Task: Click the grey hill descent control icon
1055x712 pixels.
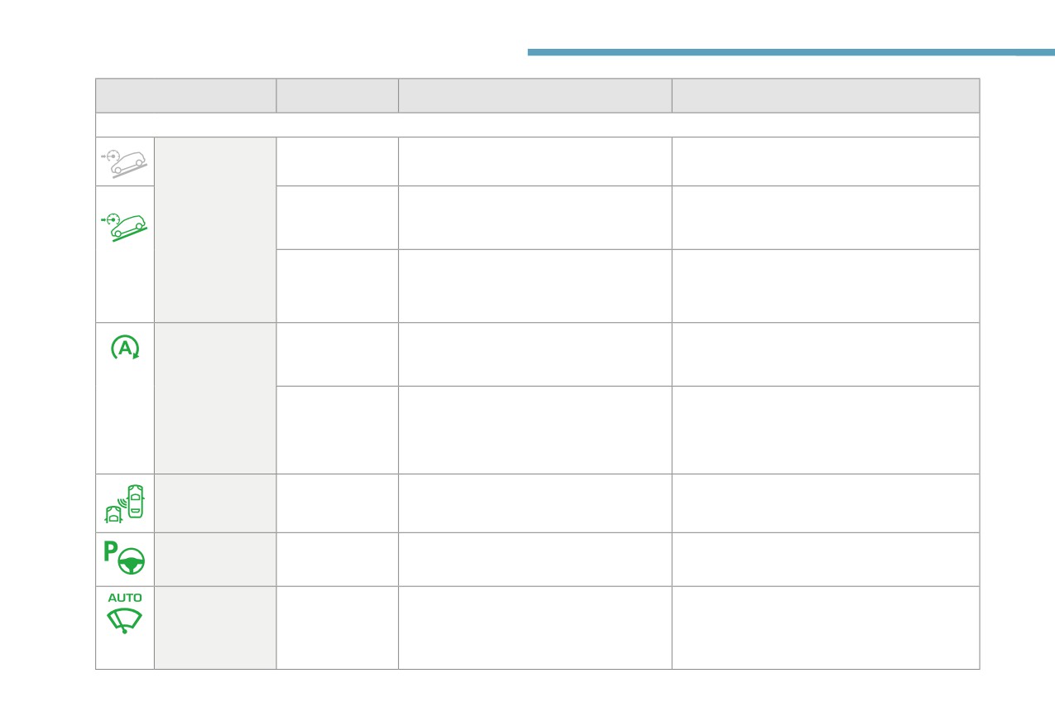Action: tap(125, 161)
